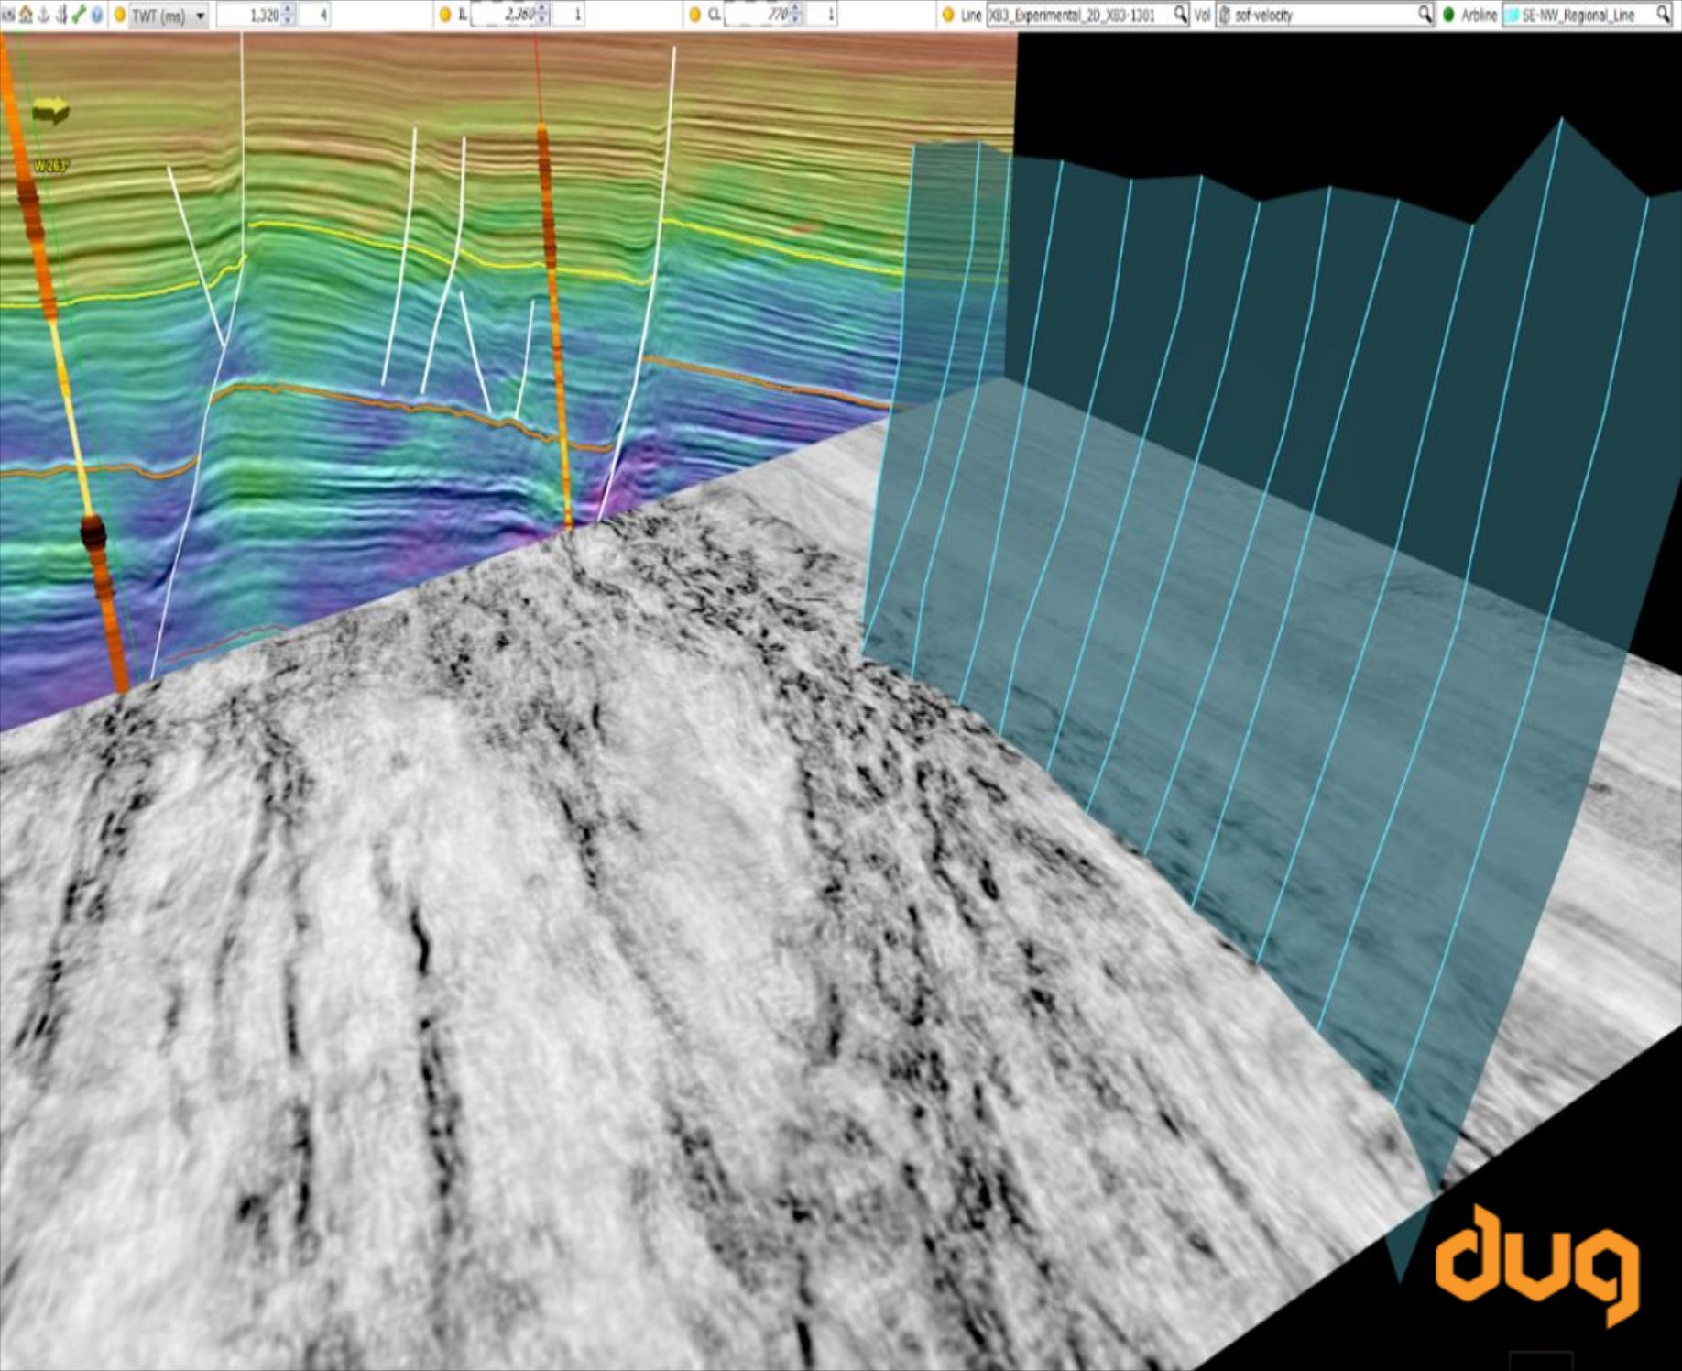Select the Line field showing XB3_Experimental_2D_XB3-1301
The image size is (1682, 1371).
1077,15
